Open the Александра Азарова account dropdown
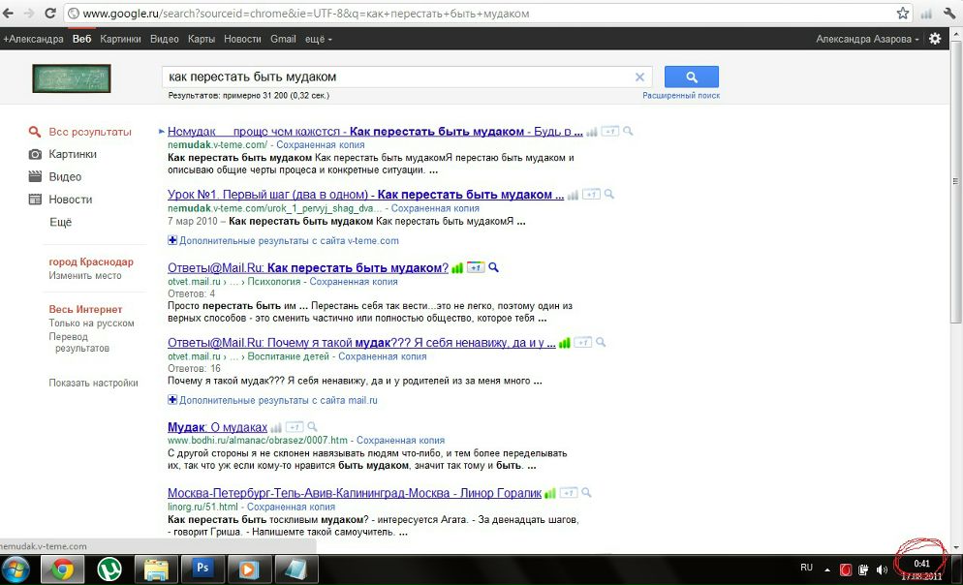Screen dimensions: 963x585 point(868,39)
